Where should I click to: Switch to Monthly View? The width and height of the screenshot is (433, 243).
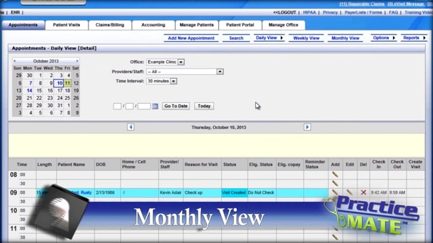[x=345, y=38]
